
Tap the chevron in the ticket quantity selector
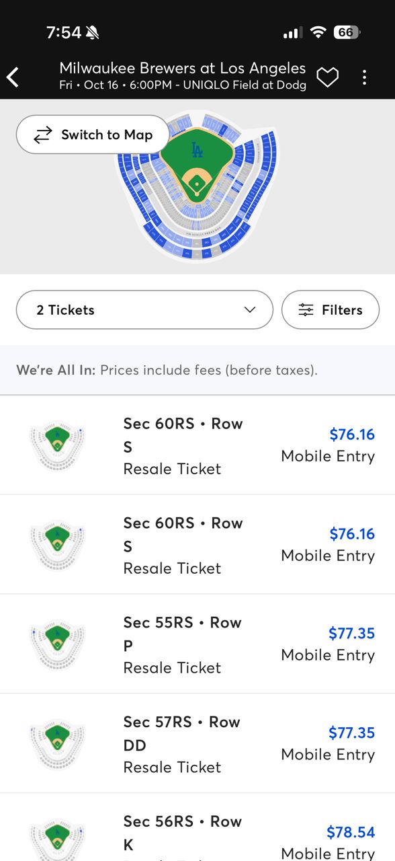[x=250, y=310]
